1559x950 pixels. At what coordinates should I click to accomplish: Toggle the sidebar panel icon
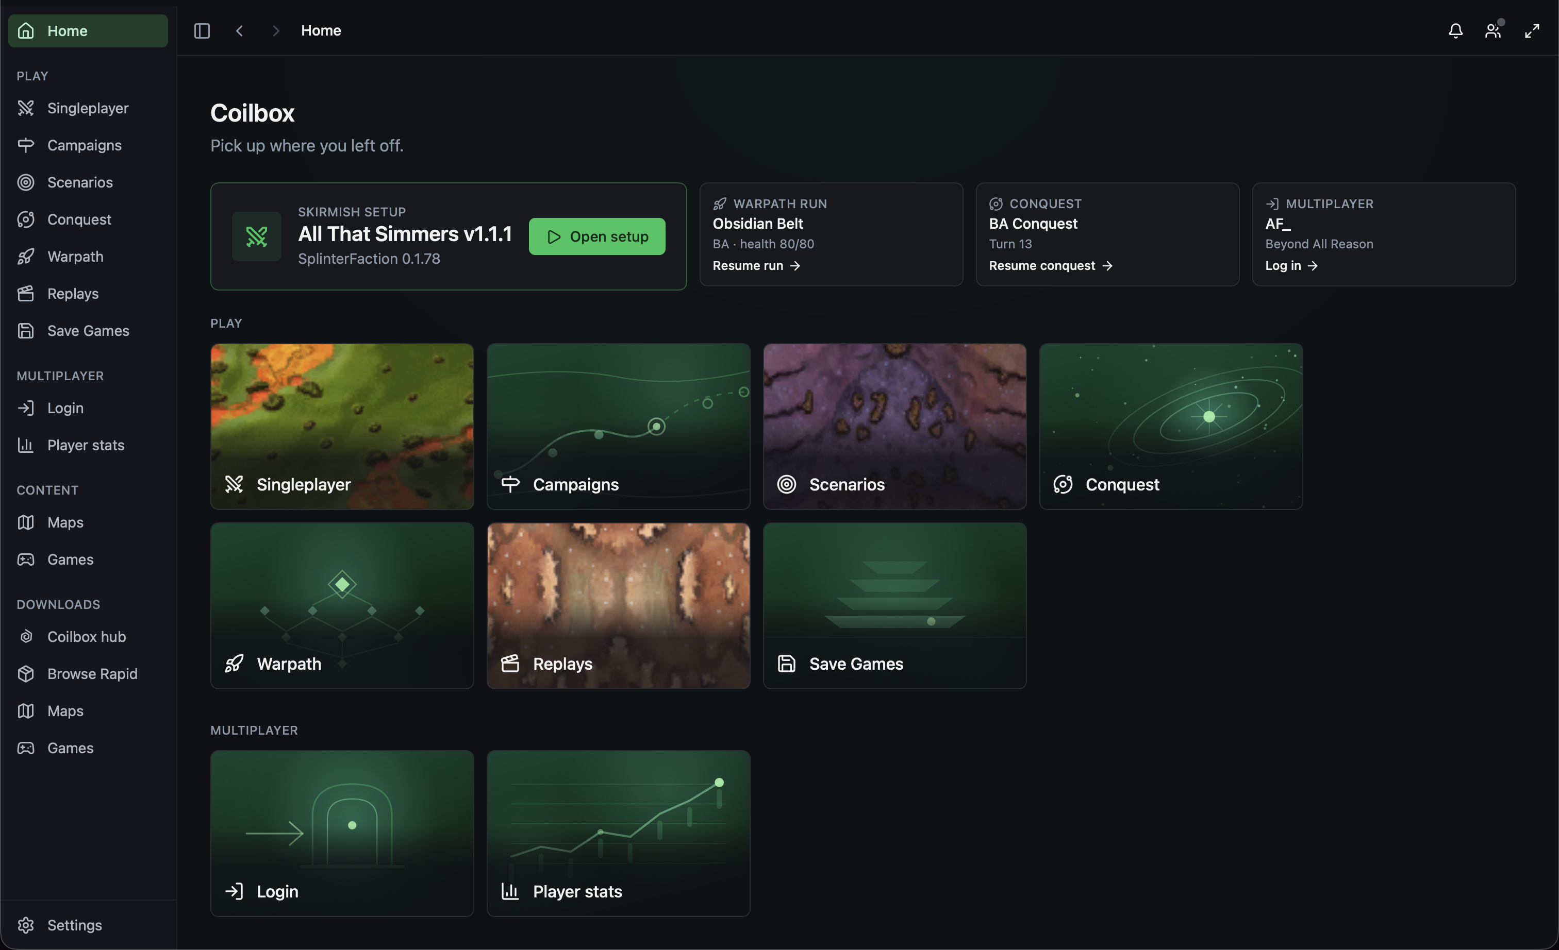tap(202, 30)
